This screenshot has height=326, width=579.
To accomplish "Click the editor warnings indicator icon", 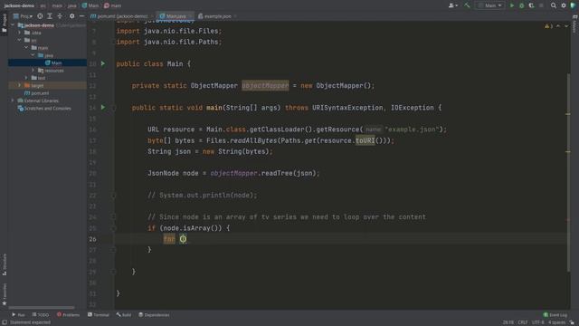I will pyautogui.click(x=548, y=26).
